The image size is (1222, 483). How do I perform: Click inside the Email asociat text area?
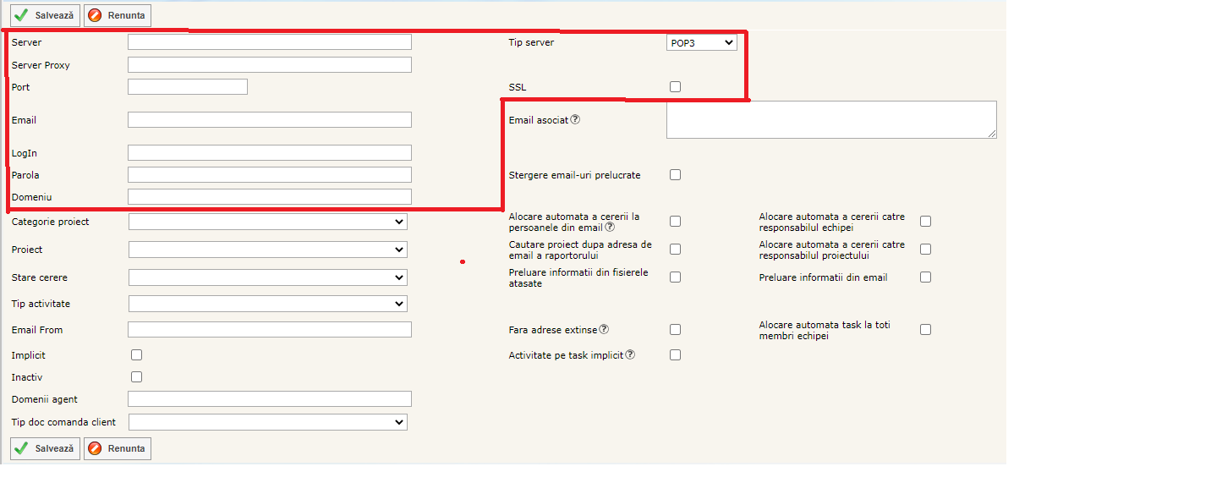pyautogui.click(x=830, y=119)
